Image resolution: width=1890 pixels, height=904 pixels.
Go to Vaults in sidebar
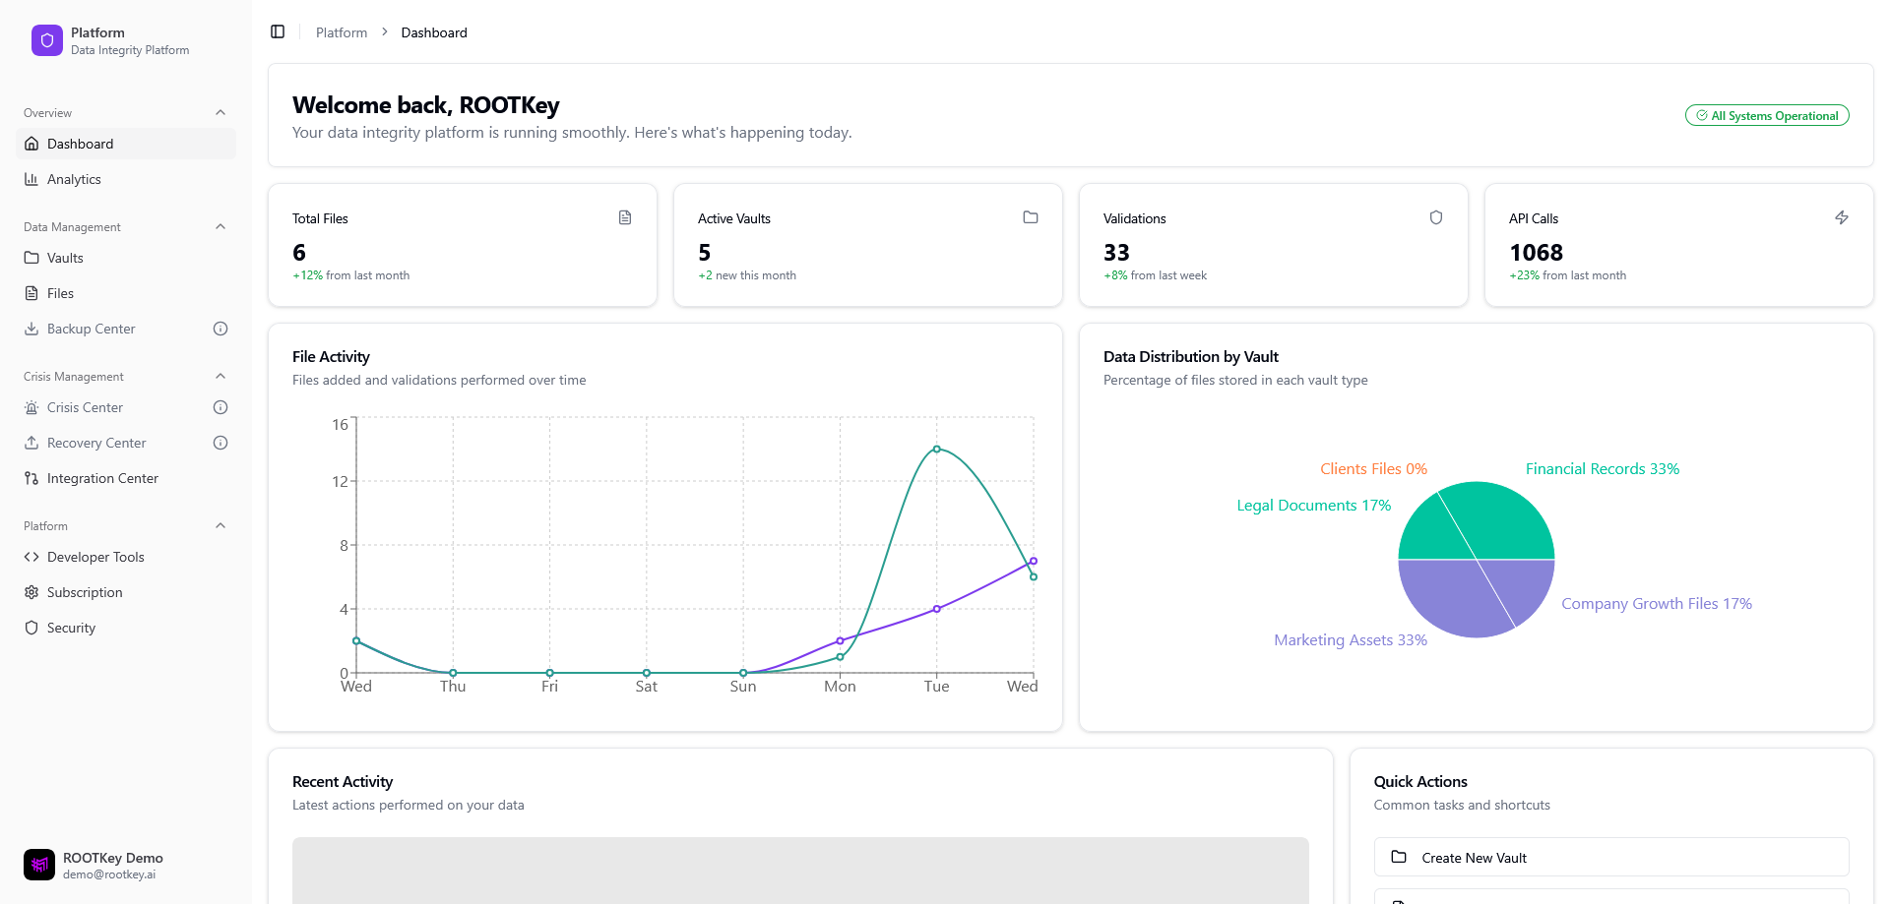coord(126,258)
